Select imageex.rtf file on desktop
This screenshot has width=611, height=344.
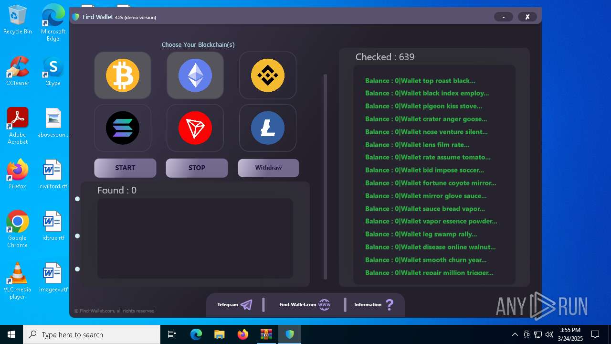(x=53, y=278)
